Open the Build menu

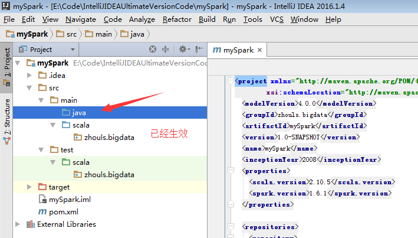click(x=207, y=19)
